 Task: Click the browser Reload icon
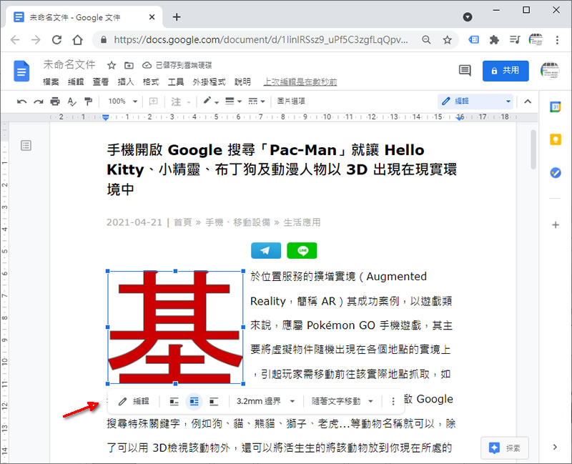click(x=56, y=39)
